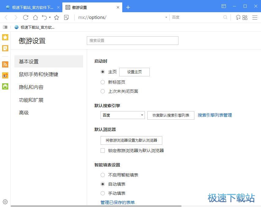Bookmark page with star icon in toolbar

click(57, 17)
